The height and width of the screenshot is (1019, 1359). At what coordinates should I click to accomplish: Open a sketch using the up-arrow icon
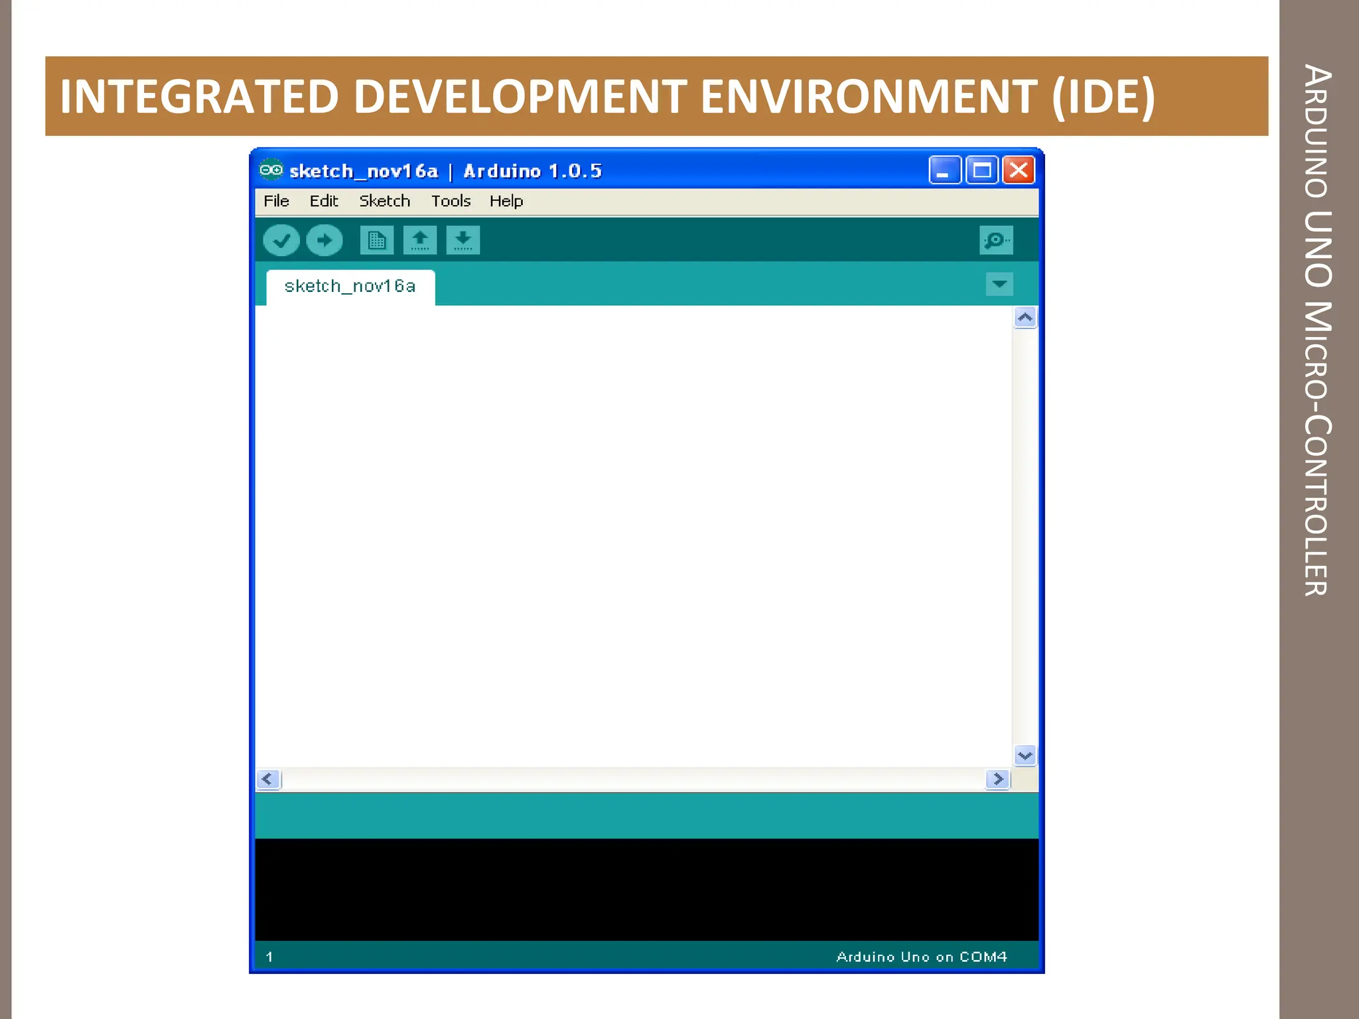[x=420, y=240]
